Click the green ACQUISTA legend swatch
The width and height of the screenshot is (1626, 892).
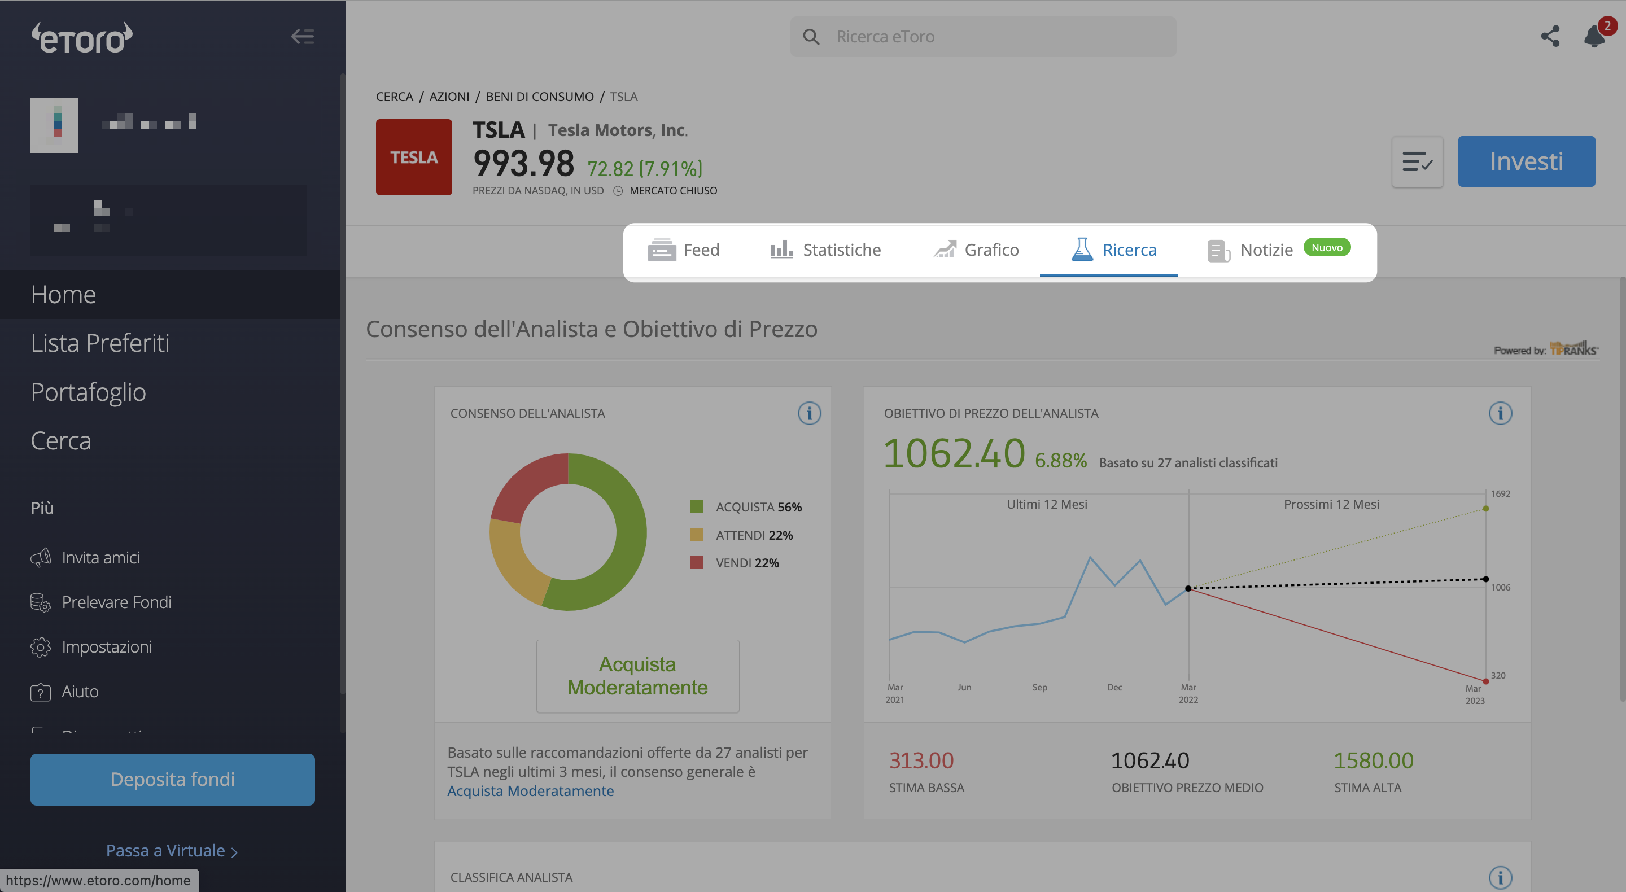pos(696,507)
